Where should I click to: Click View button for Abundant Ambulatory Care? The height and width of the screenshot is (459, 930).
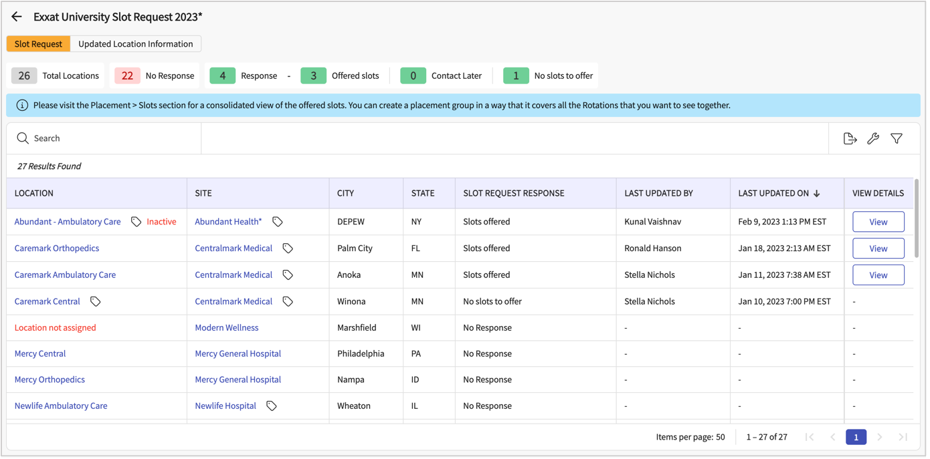tap(878, 222)
